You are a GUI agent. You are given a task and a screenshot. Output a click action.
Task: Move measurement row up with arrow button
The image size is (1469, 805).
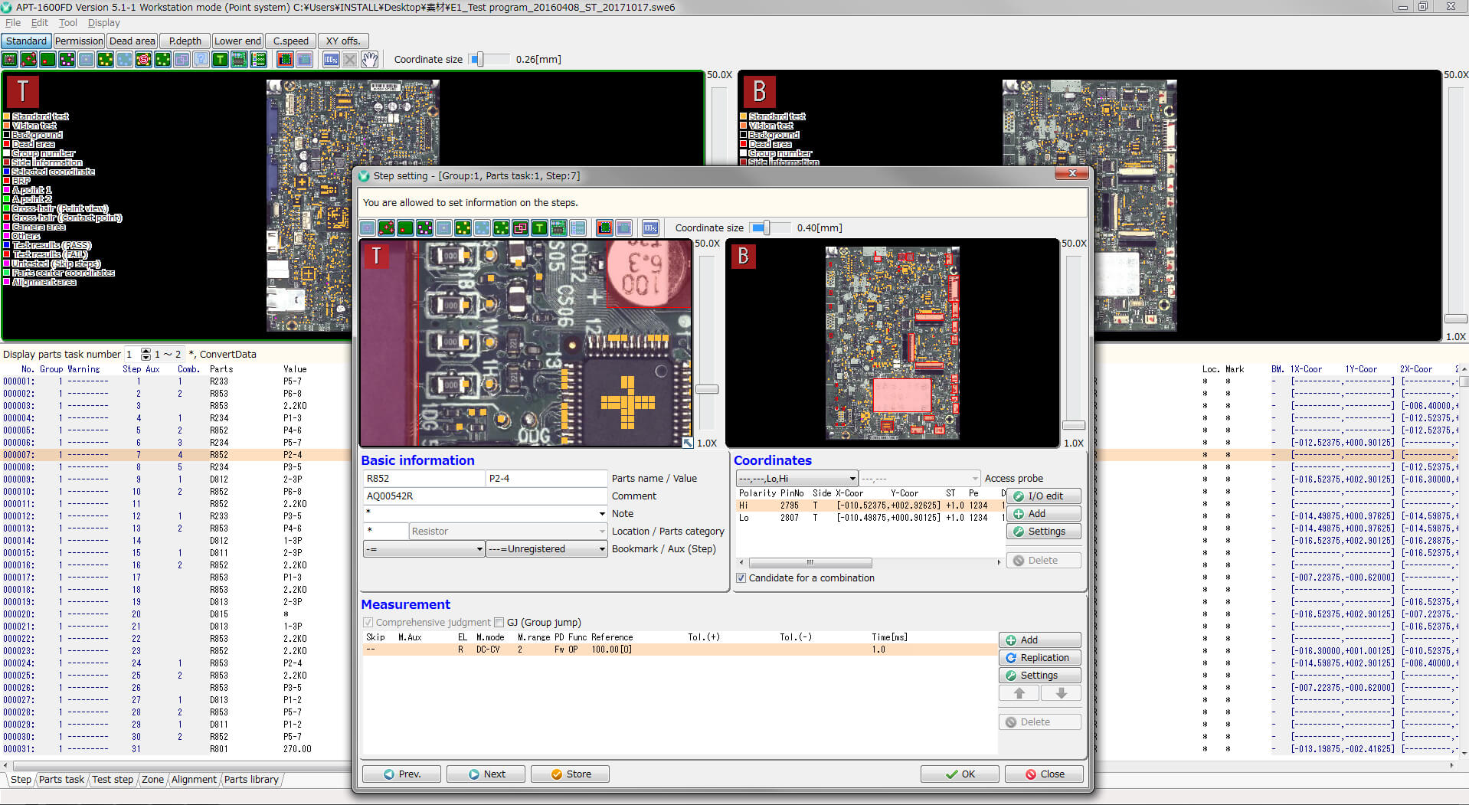click(1019, 693)
